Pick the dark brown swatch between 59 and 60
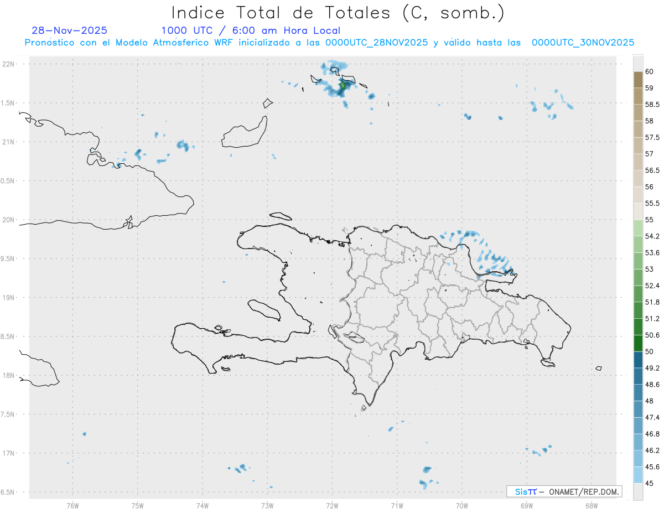The image size is (664, 513). point(638,80)
